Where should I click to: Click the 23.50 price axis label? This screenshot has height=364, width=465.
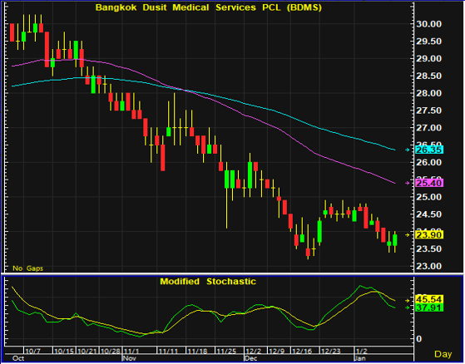coord(429,248)
